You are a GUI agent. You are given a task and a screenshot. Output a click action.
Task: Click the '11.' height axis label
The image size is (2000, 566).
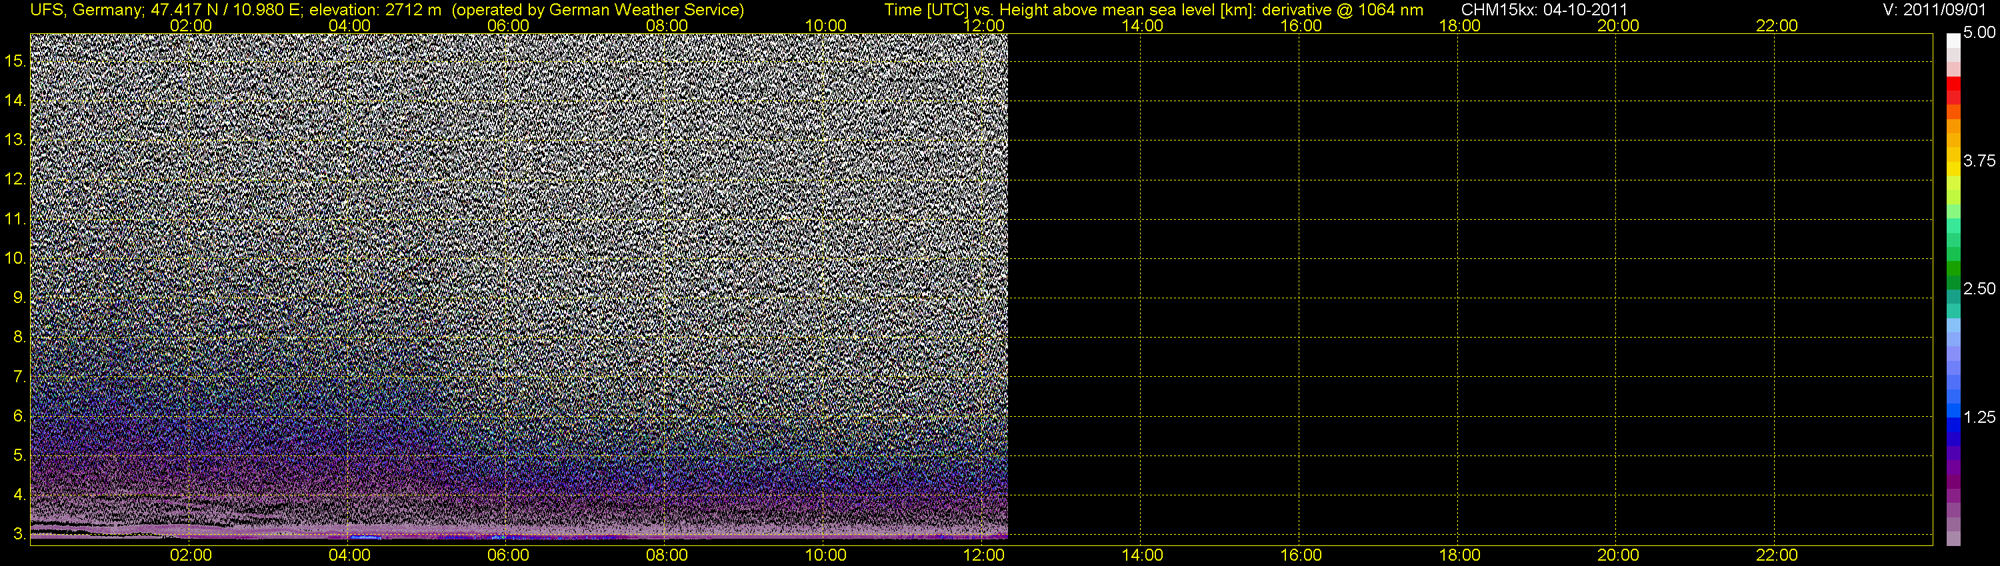point(15,218)
